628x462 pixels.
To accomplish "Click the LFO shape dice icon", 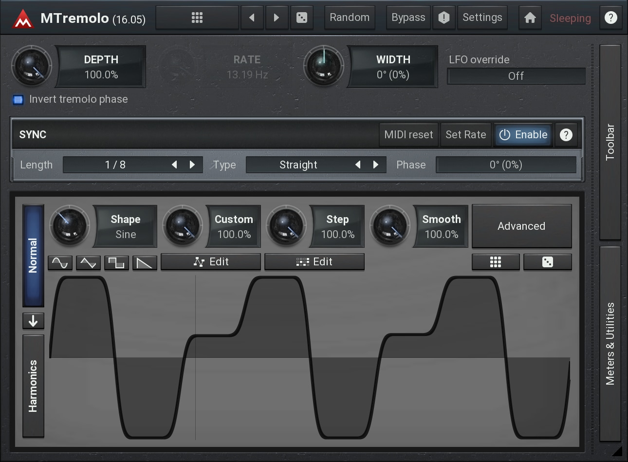I will click(x=548, y=262).
